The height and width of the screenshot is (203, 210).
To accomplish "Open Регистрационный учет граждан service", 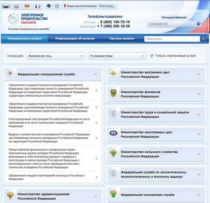I will coord(53,123).
